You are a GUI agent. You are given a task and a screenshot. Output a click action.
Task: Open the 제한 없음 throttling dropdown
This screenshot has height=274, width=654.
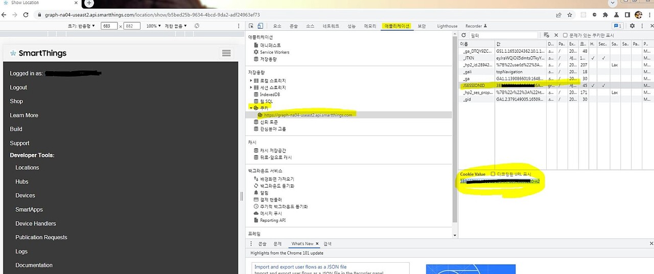pyautogui.click(x=175, y=26)
